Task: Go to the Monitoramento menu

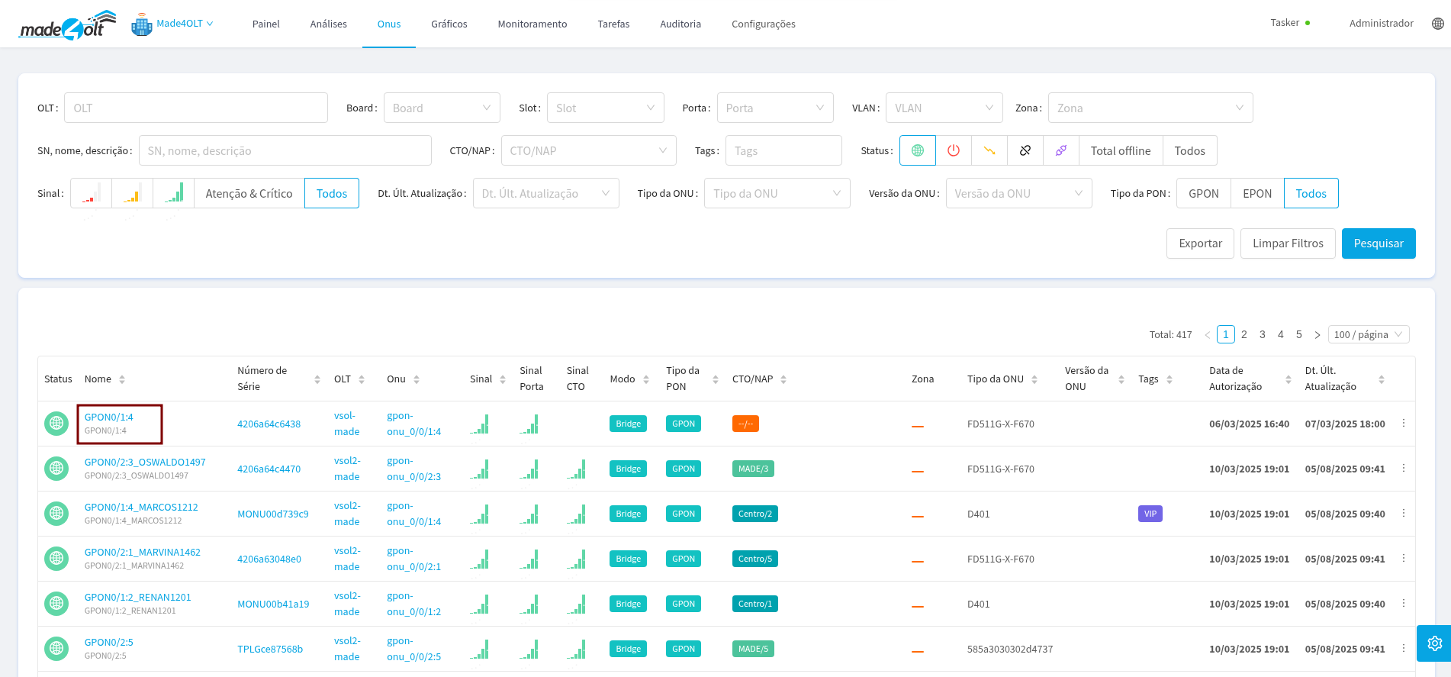Action: [x=532, y=24]
